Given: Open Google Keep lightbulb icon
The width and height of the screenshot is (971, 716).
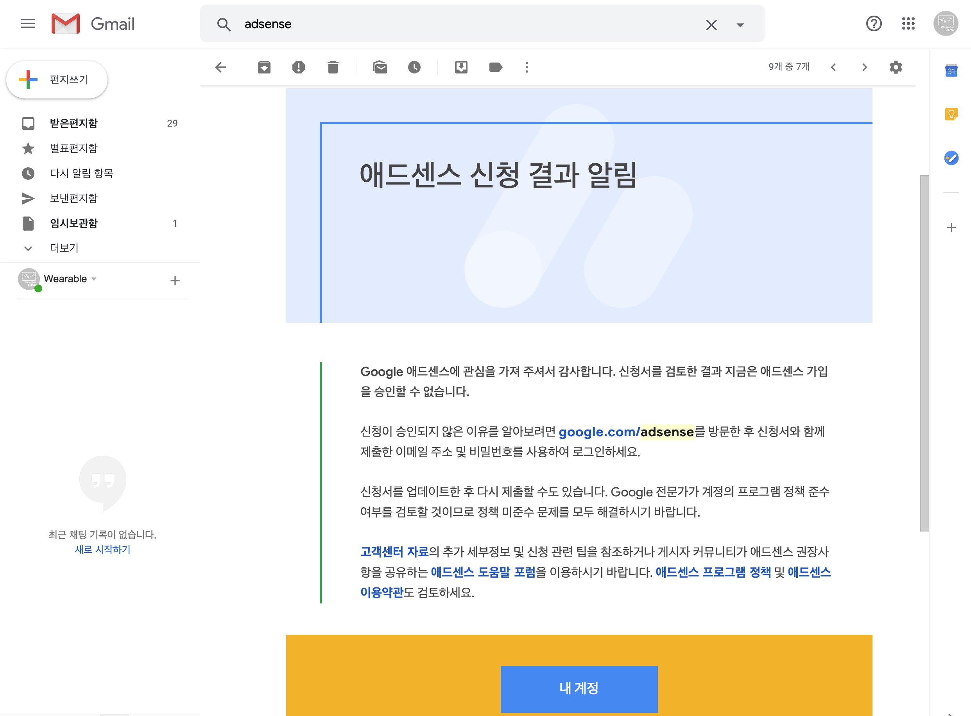Looking at the screenshot, I should pyautogui.click(x=951, y=114).
